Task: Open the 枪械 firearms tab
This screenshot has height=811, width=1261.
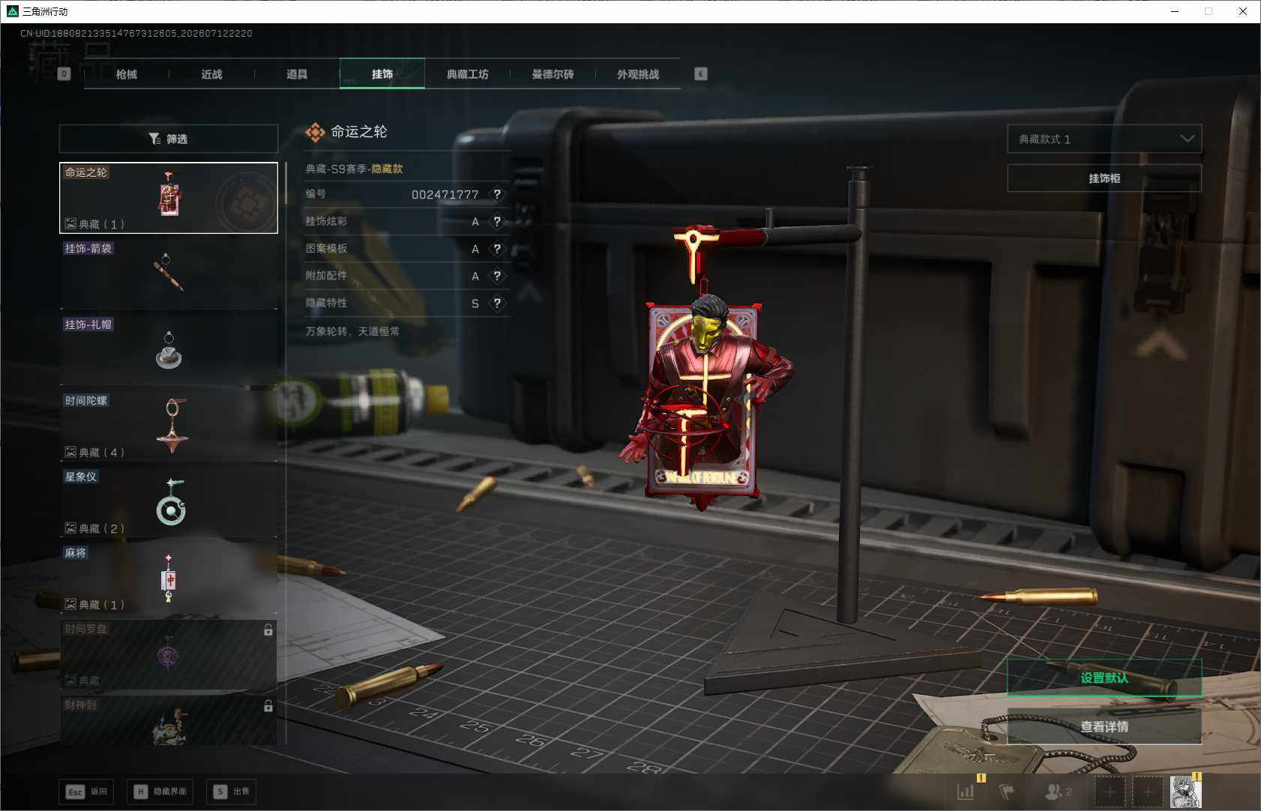Action: (x=126, y=74)
